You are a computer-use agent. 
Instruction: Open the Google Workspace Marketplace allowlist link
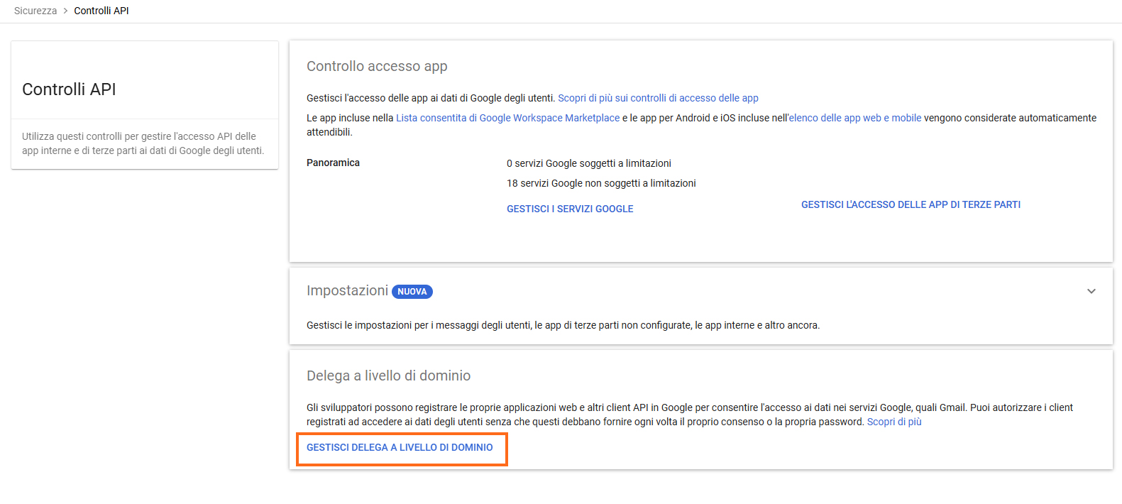[507, 118]
